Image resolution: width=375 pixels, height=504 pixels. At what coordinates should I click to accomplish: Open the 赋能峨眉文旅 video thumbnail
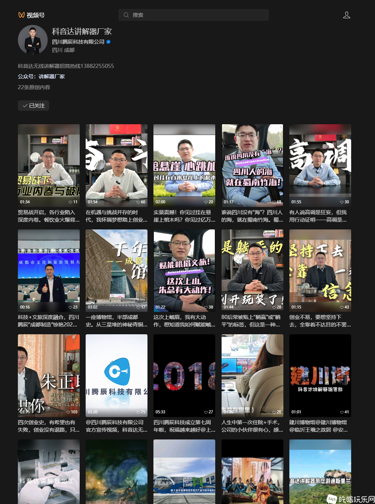click(184, 270)
